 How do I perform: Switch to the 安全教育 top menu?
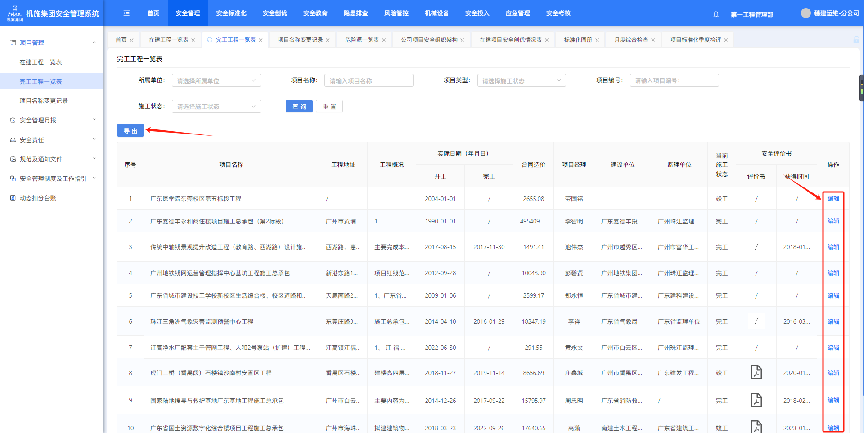(x=315, y=13)
